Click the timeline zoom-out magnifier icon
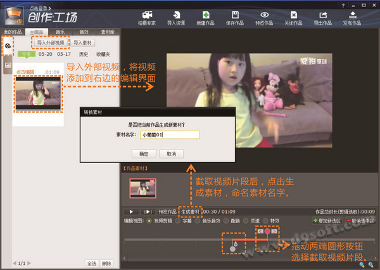Image resolution: width=380 pixels, height=270 pixels. (362, 265)
